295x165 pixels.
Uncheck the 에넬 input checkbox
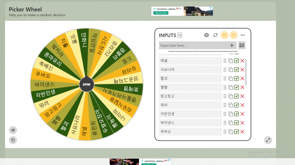236,61
